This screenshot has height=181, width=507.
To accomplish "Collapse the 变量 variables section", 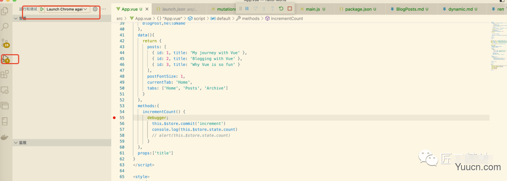I will click(62, 18).
